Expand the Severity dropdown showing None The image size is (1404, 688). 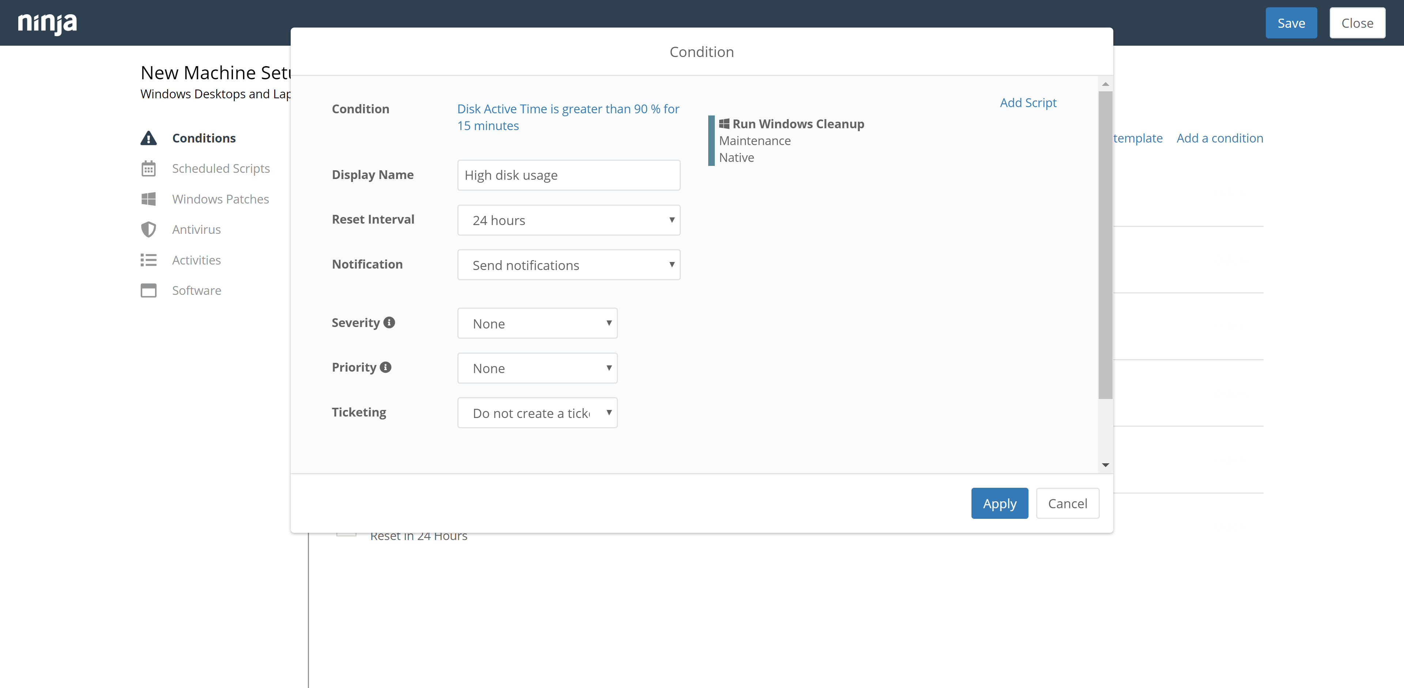[537, 323]
